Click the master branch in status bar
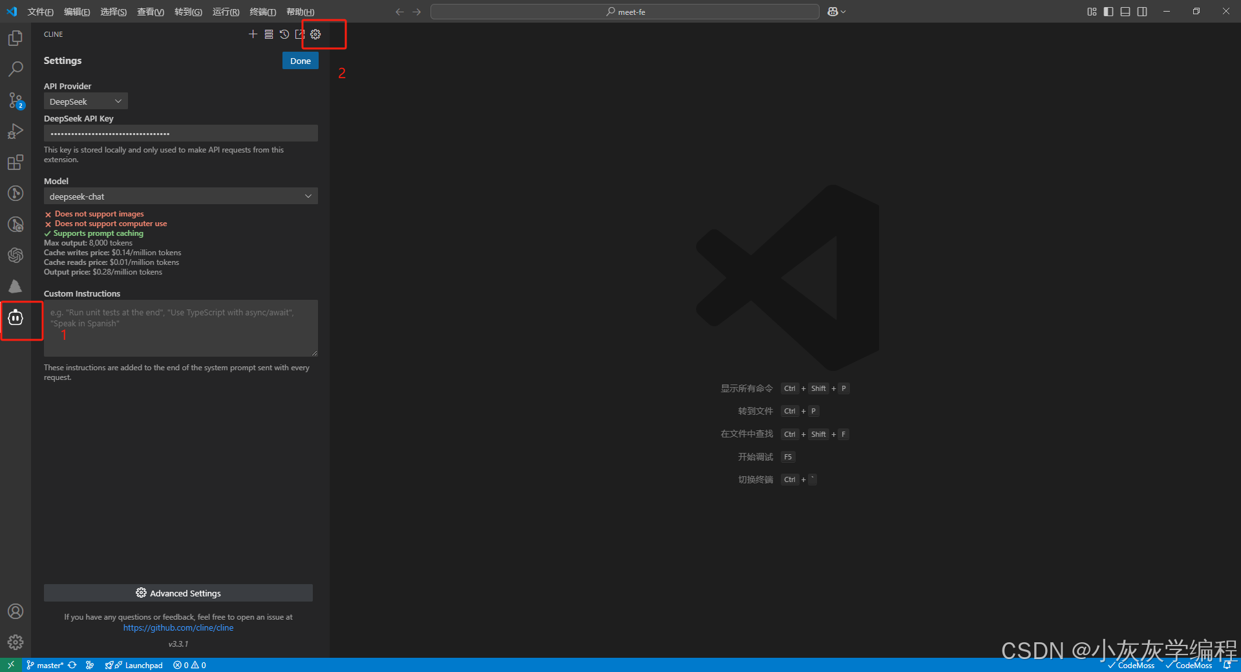 (45, 665)
